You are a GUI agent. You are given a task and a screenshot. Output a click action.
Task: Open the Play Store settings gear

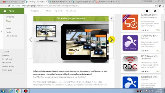[155, 11]
